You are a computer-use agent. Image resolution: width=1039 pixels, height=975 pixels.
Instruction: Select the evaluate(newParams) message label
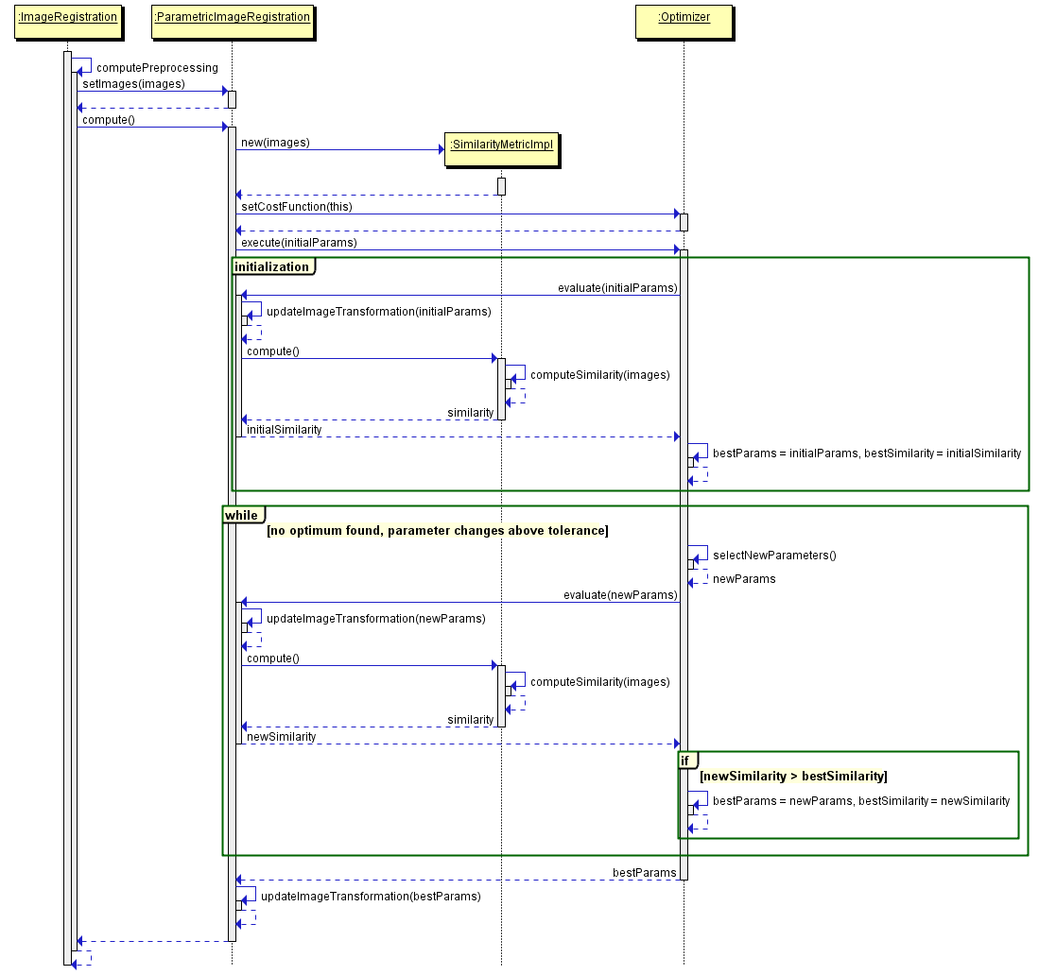(620, 595)
